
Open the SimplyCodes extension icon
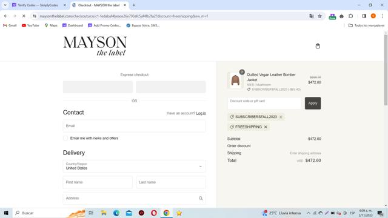pyautogui.click(x=332, y=16)
